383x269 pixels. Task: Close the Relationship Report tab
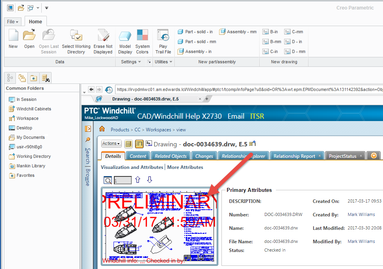(319, 156)
